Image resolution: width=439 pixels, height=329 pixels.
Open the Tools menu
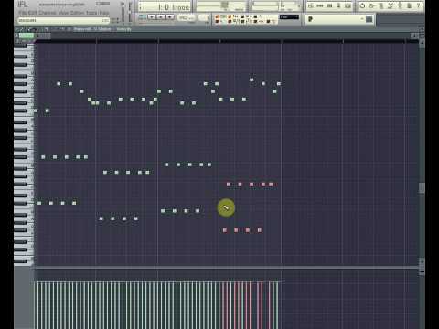coord(91,13)
